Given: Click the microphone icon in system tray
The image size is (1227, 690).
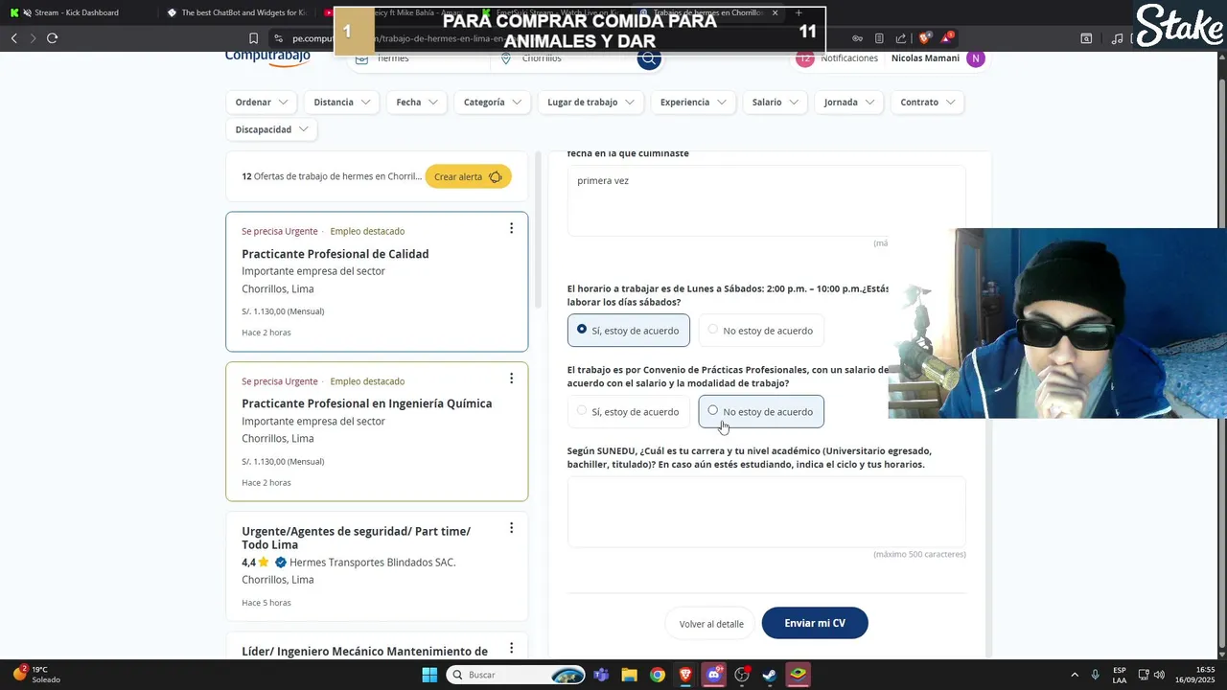Looking at the screenshot, I should coord(1096,675).
